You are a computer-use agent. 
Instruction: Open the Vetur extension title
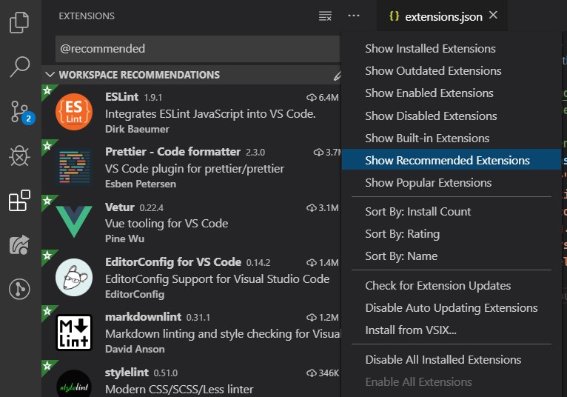coord(120,207)
